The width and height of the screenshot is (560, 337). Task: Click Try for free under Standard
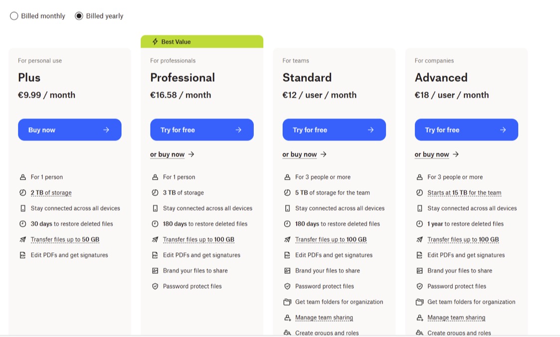click(x=334, y=130)
